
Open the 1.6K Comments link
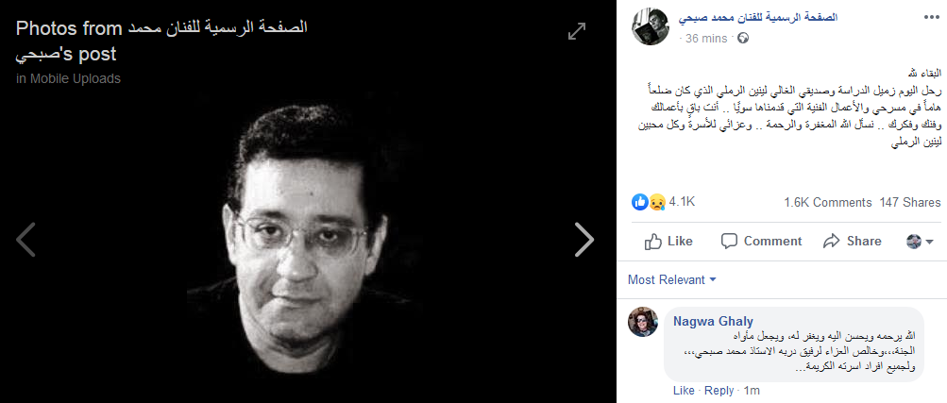(x=828, y=203)
